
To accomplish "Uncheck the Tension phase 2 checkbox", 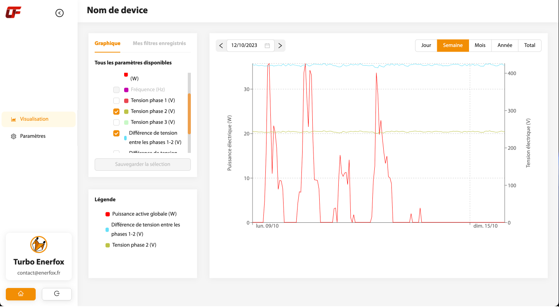I will pos(116,111).
